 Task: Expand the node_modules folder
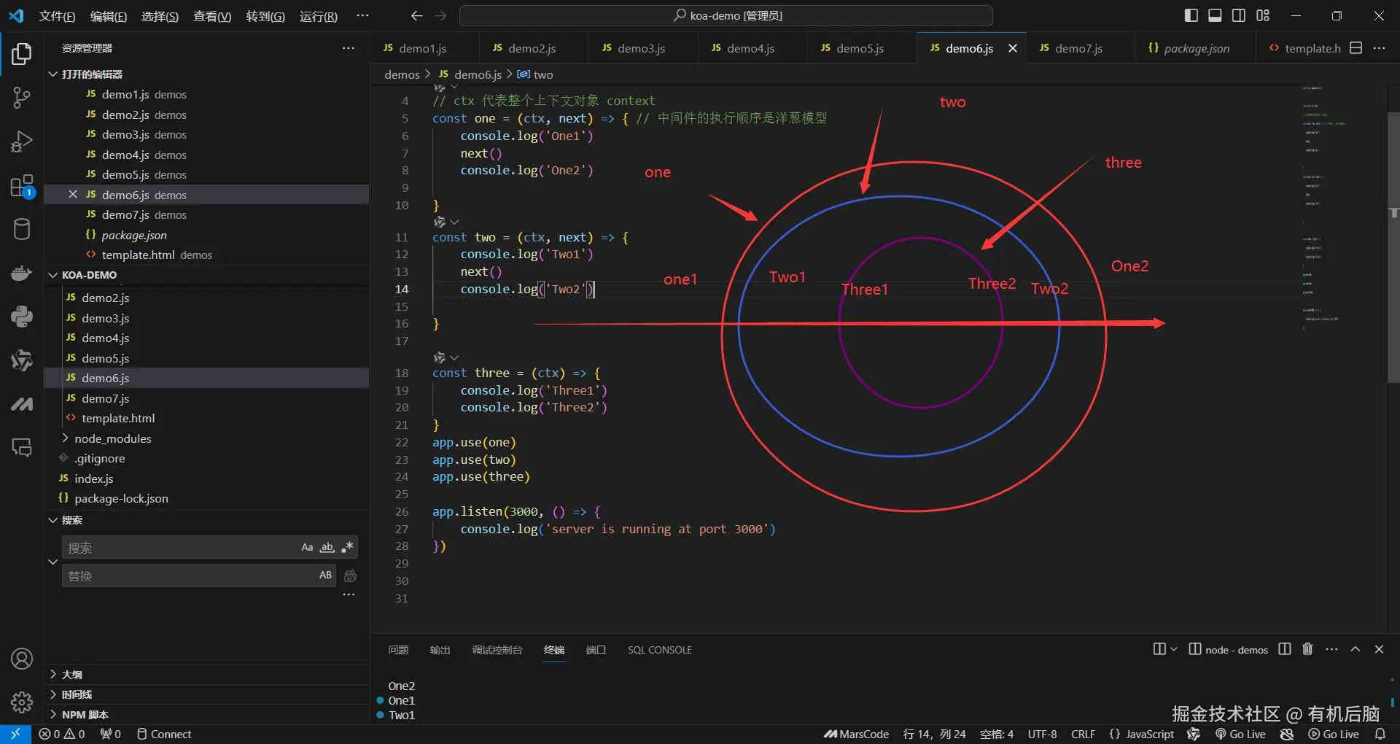[x=112, y=438]
